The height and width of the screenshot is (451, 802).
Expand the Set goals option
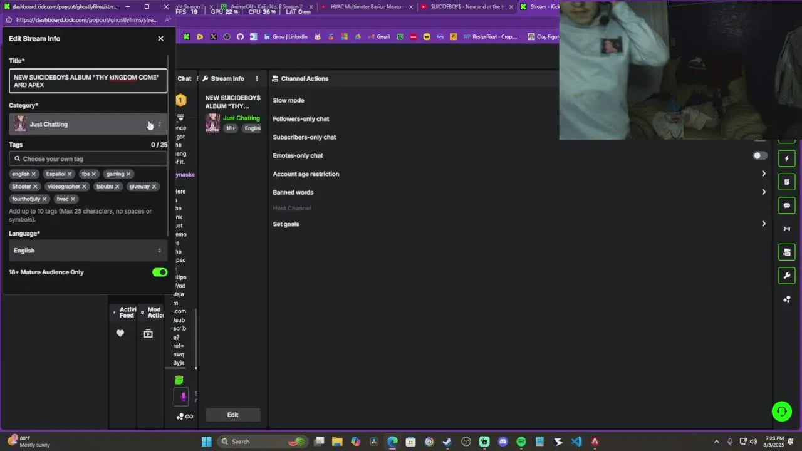pos(763,224)
